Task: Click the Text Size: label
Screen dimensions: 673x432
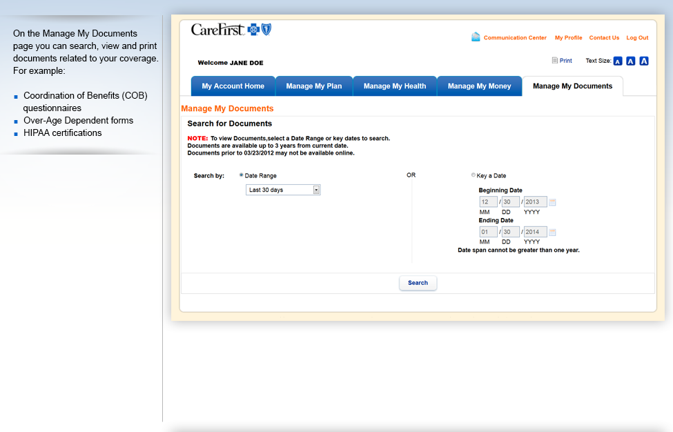Action: coord(598,61)
